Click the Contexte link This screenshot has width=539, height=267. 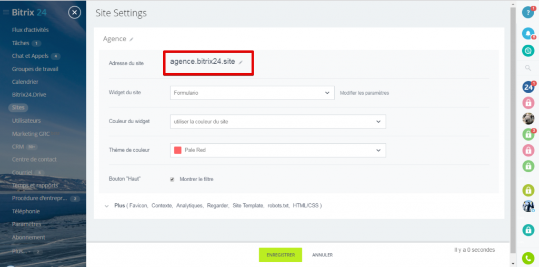pos(162,206)
